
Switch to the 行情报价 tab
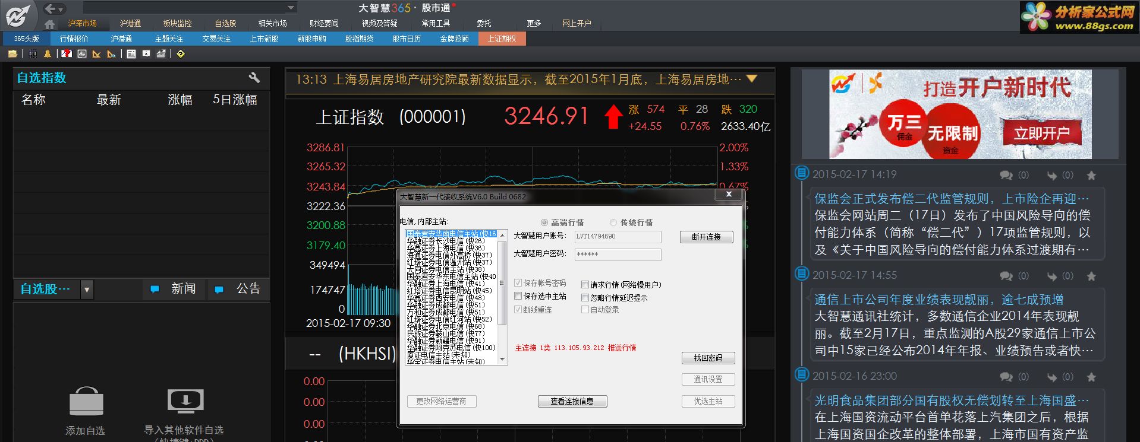coord(74,39)
